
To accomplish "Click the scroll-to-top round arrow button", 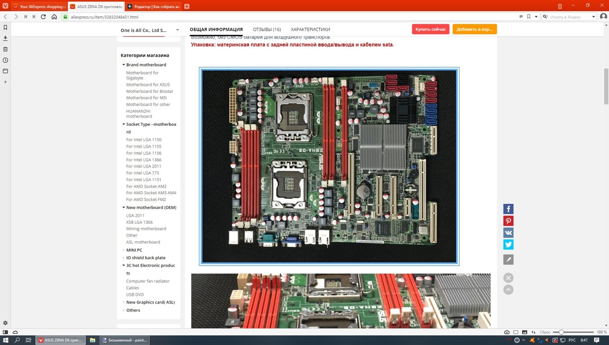I will tap(509, 290).
